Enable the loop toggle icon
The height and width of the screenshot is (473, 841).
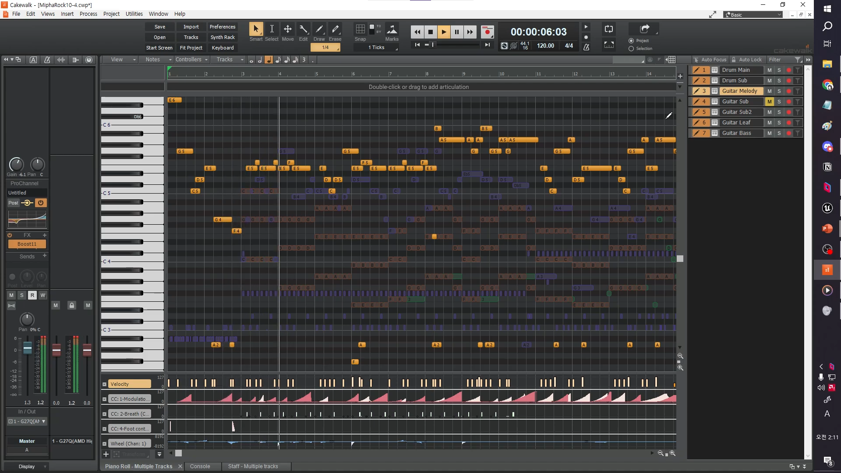pyautogui.click(x=609, y=29)
